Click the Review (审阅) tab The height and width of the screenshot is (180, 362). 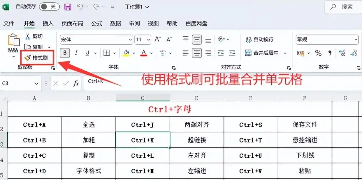[135, 24]
